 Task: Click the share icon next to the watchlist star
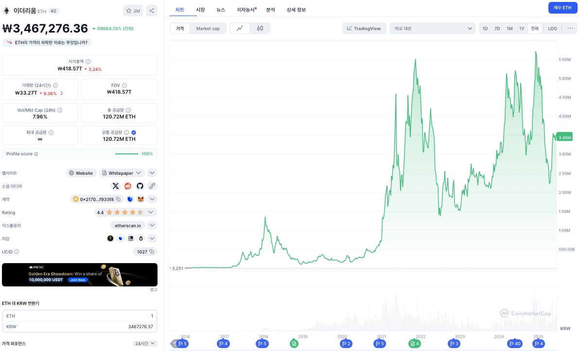click(x=151, y=11)
